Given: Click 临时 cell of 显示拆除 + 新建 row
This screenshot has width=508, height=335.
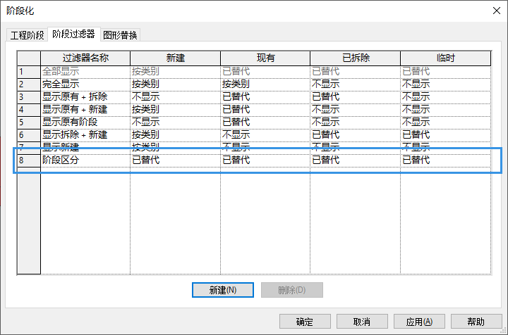Looking at the screenshot, I should (x=446, y=134).
